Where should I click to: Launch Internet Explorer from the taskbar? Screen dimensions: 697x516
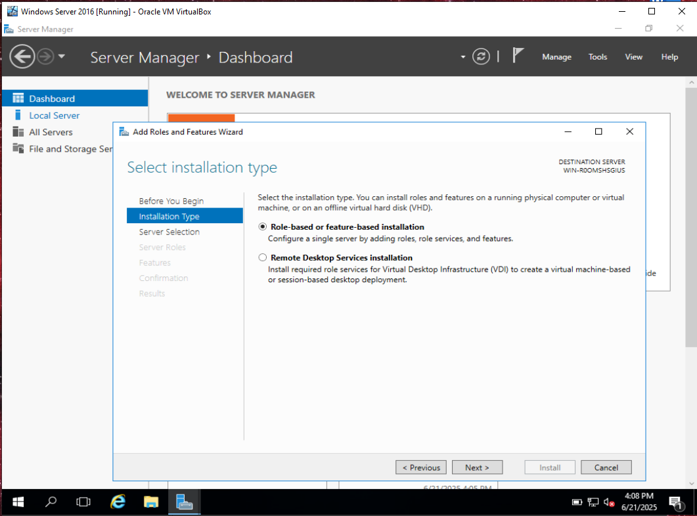point(118,502)
